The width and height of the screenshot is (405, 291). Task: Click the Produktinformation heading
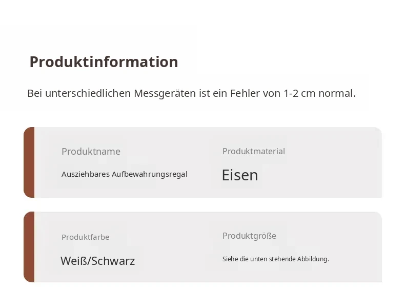click(x=104, y=62)
